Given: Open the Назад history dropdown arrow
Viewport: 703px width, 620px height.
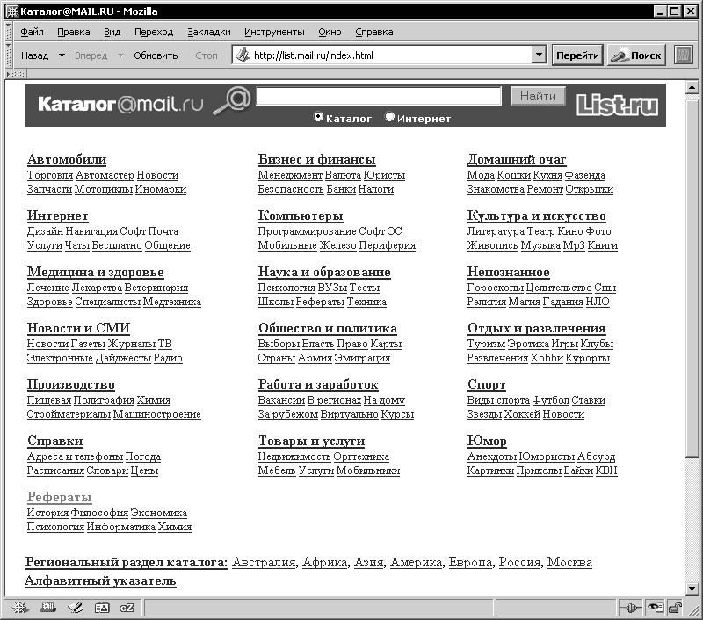Looking at the screenshot, I should pyautogui.click(x=62, y=55).
